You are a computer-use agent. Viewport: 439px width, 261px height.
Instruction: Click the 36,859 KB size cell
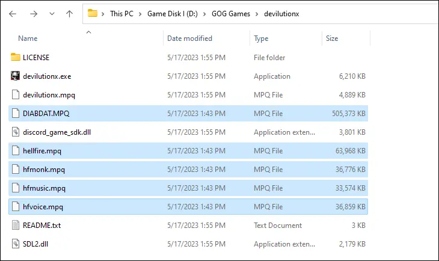click(351, 207)
